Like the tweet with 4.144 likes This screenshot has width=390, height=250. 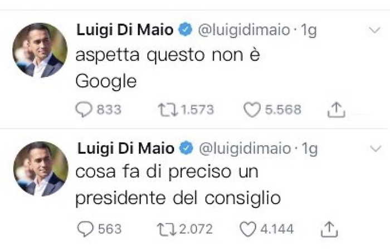point(247,228)
